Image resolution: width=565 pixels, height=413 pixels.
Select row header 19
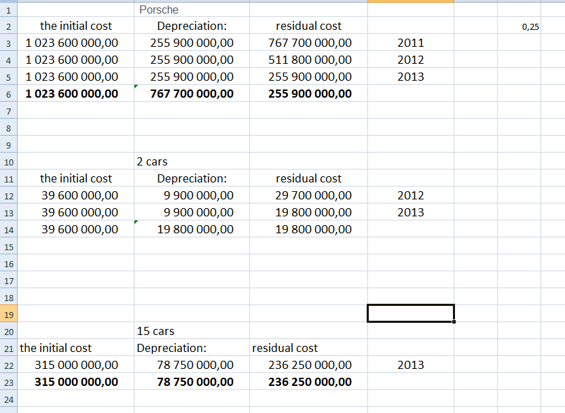click(x=9, y=314)
